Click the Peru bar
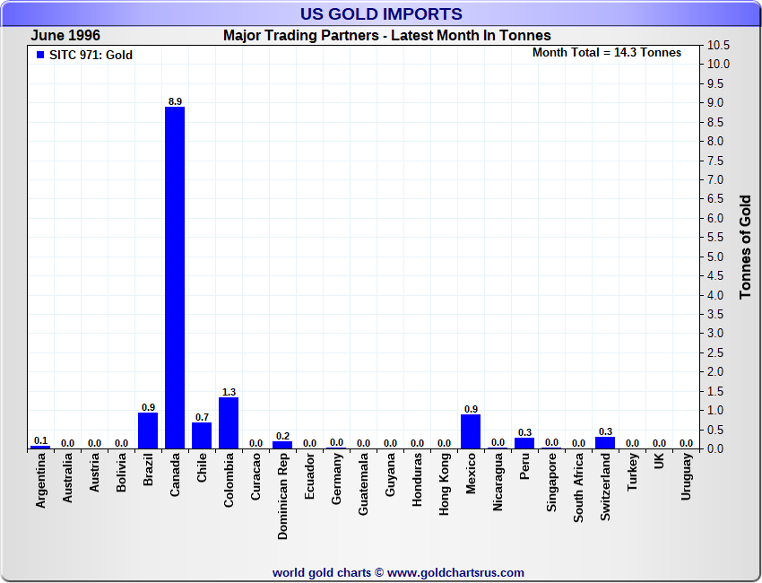 (524, 442)
